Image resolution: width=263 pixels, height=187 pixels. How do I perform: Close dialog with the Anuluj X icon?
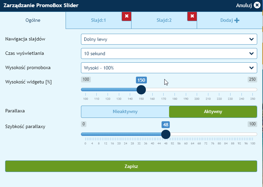click(257, 5)
